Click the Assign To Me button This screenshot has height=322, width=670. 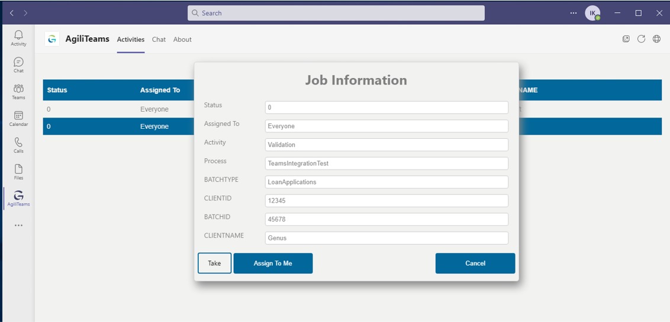(x=273, y=264)
